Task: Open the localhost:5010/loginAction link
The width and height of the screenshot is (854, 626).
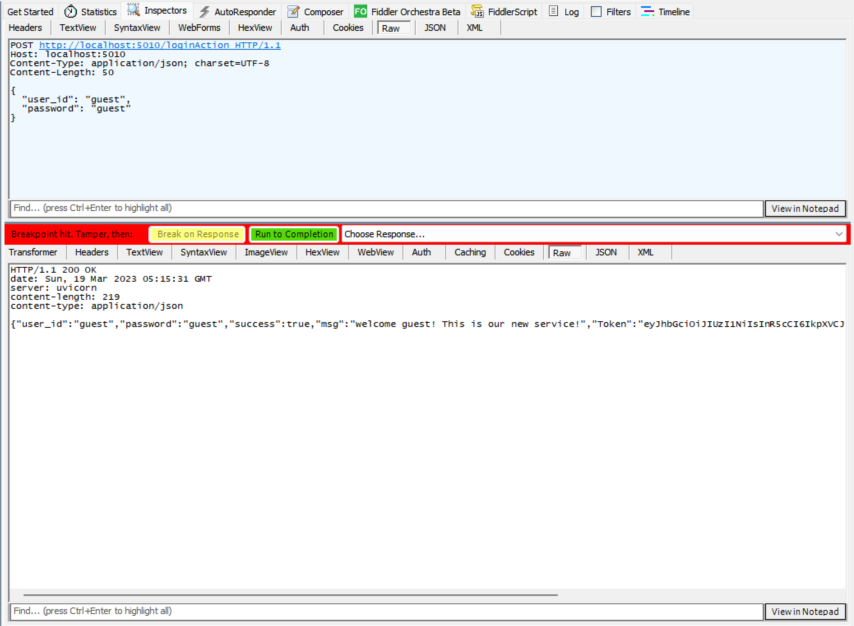Action: [x=160, y=45]
